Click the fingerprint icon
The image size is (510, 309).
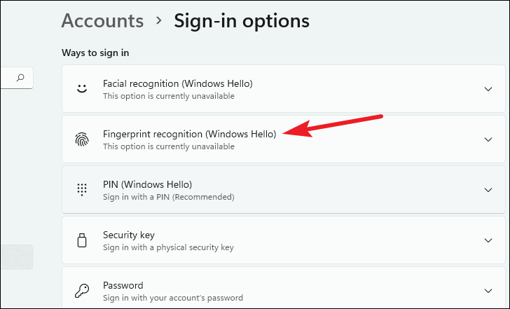tap(82, 139)
